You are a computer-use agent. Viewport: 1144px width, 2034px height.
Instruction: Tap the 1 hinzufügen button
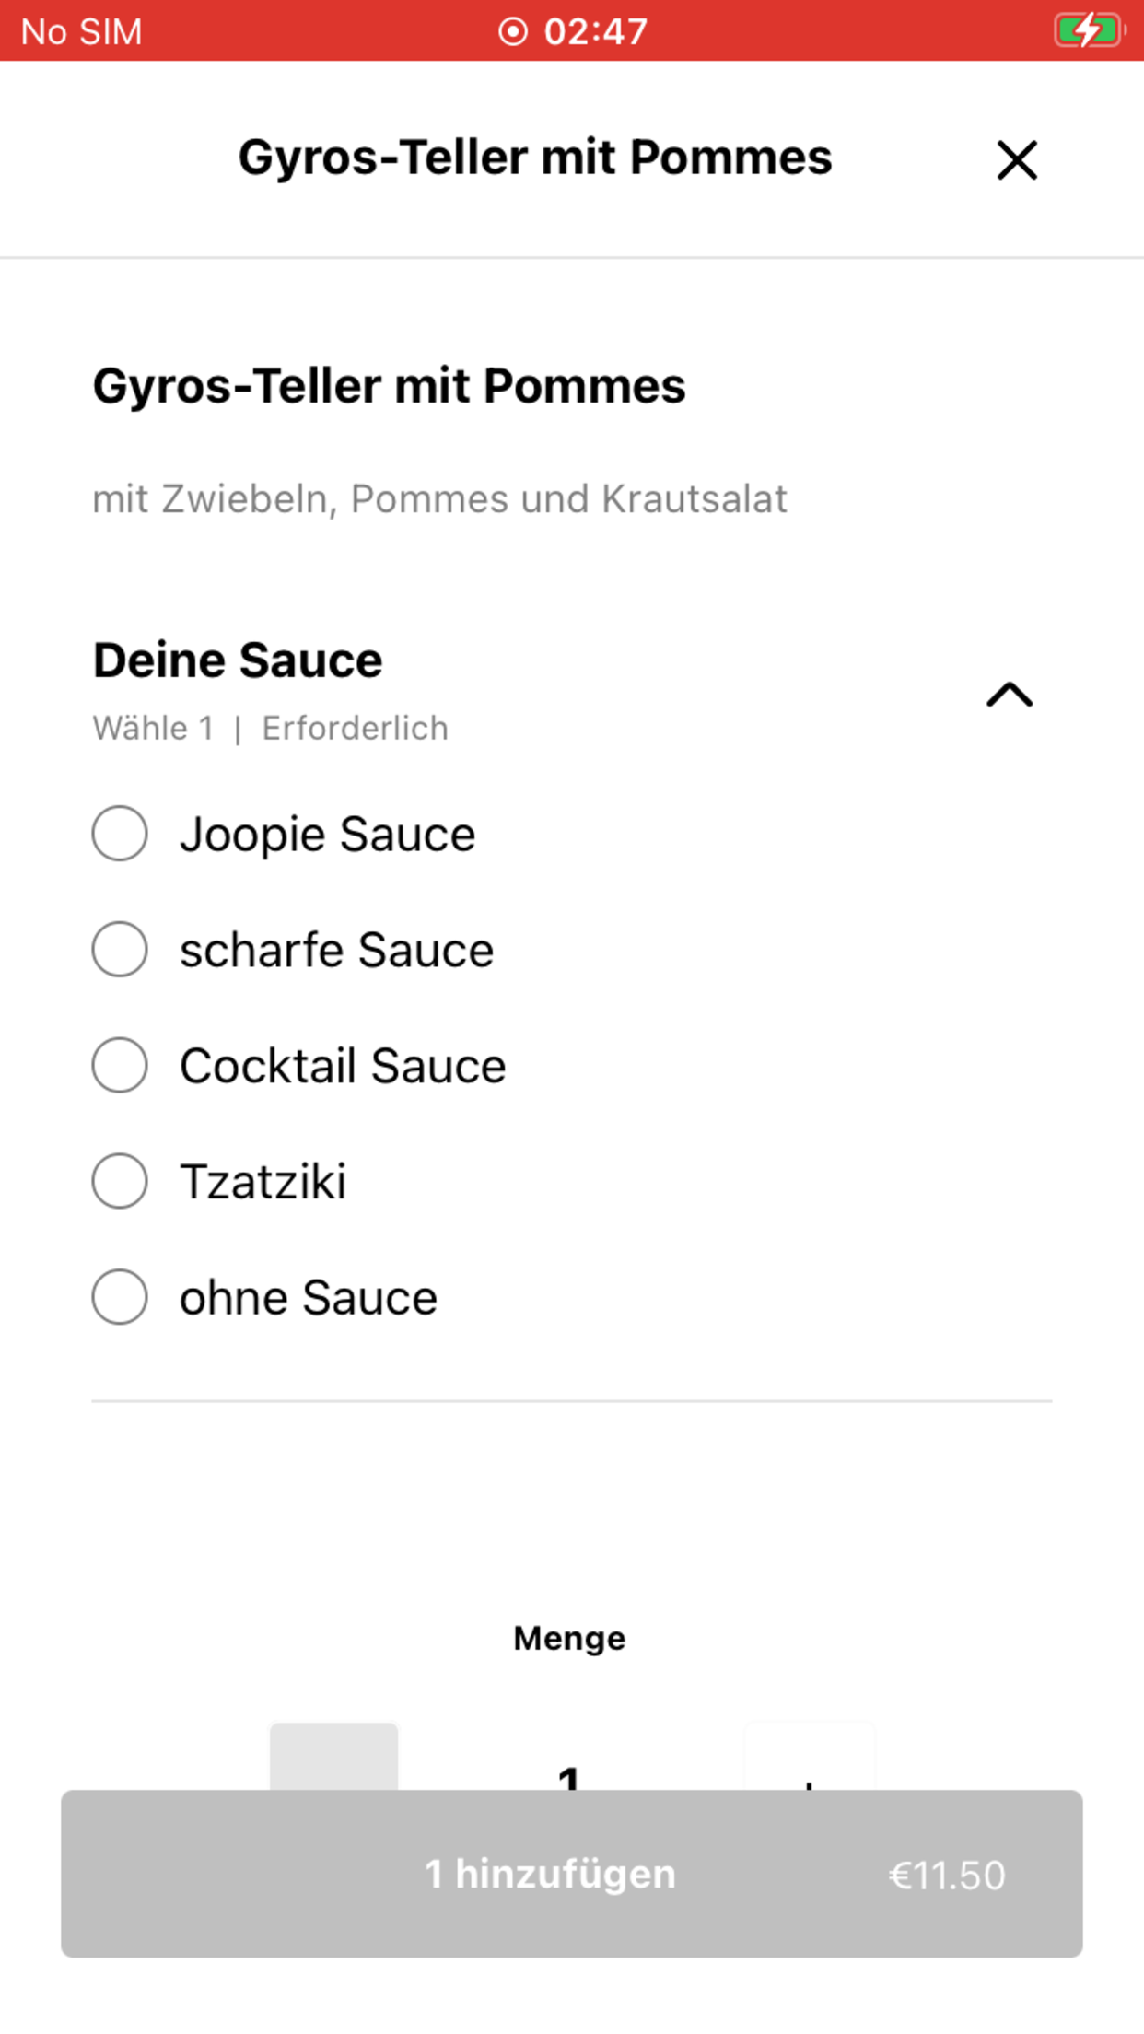572,1874
